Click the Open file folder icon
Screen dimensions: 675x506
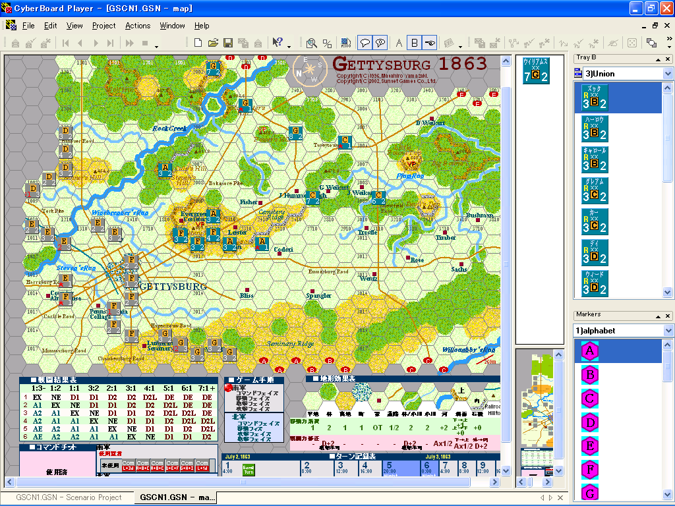(213, 43)
